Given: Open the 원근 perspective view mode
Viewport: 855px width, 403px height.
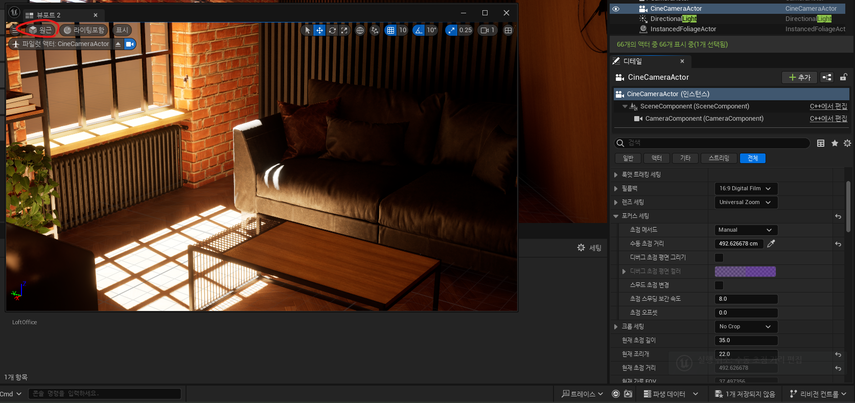Looking at the screenshot, I should 40,30.
